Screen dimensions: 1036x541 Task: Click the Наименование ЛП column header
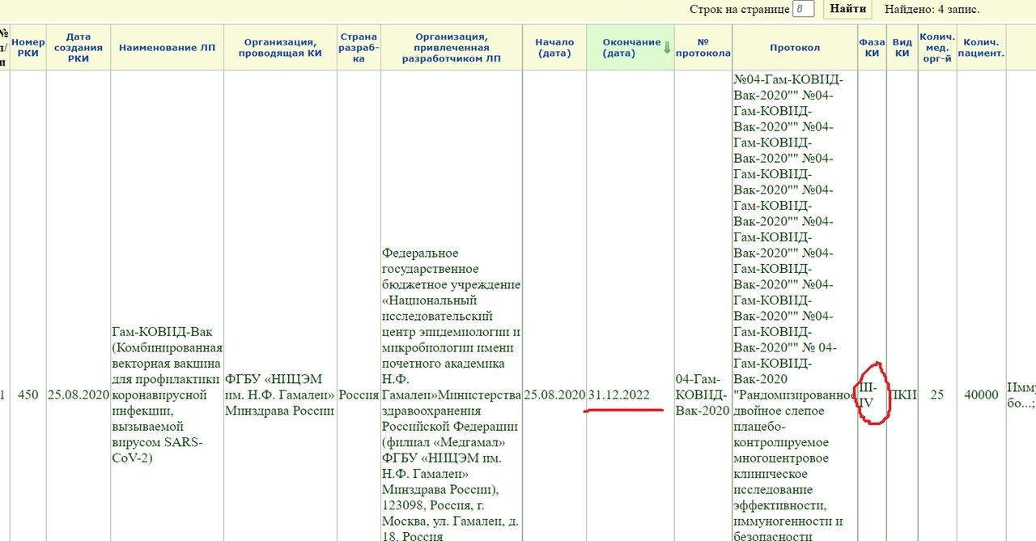[167, 48]
